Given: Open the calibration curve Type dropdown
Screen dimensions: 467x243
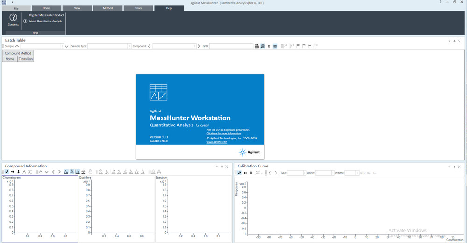Looking at the screenshot, I should point(304,173).
